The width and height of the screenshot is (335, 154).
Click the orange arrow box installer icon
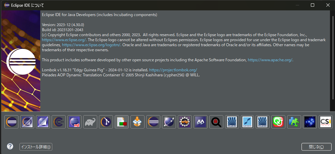pyautogui.click(x=137, y=122)
